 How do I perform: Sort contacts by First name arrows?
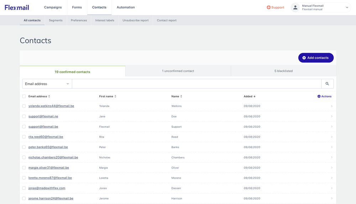(115, 96)
